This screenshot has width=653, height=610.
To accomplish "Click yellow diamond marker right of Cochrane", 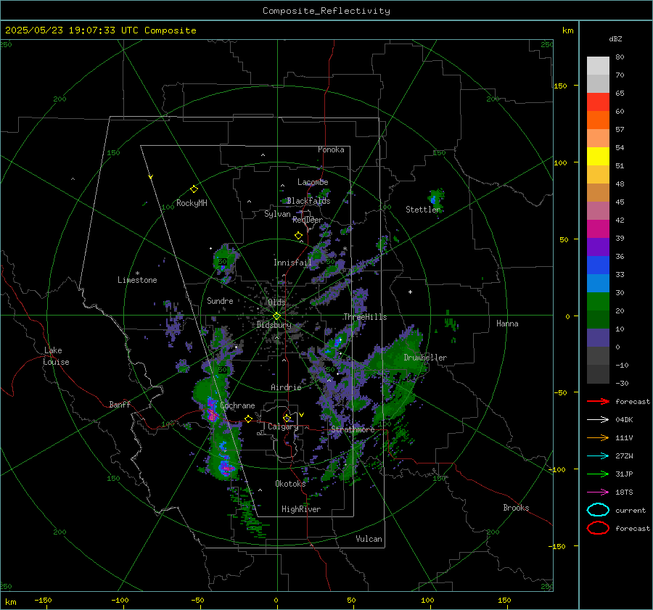I will click(x=248, y=419).
